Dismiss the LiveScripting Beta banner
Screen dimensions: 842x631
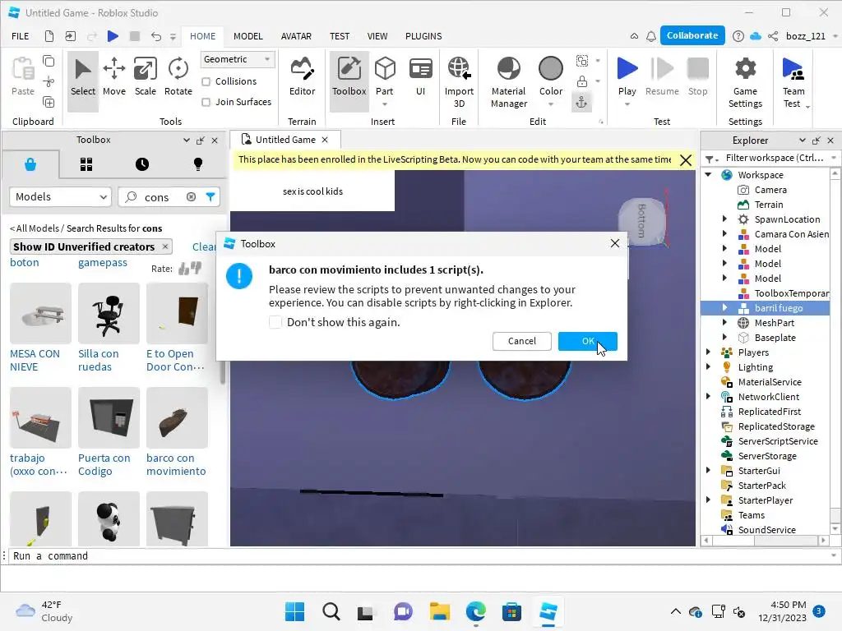685,160
